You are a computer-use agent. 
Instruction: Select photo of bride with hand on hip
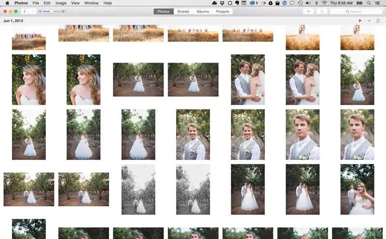(x=357, y=189)
